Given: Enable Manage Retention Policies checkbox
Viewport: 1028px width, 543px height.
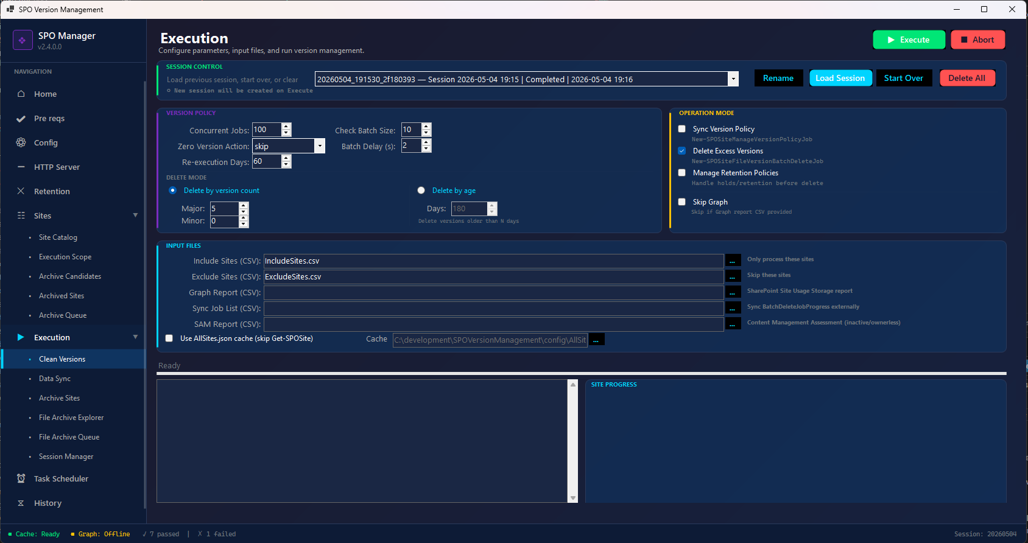Looking at the screenshot, I should click(682, 173).
